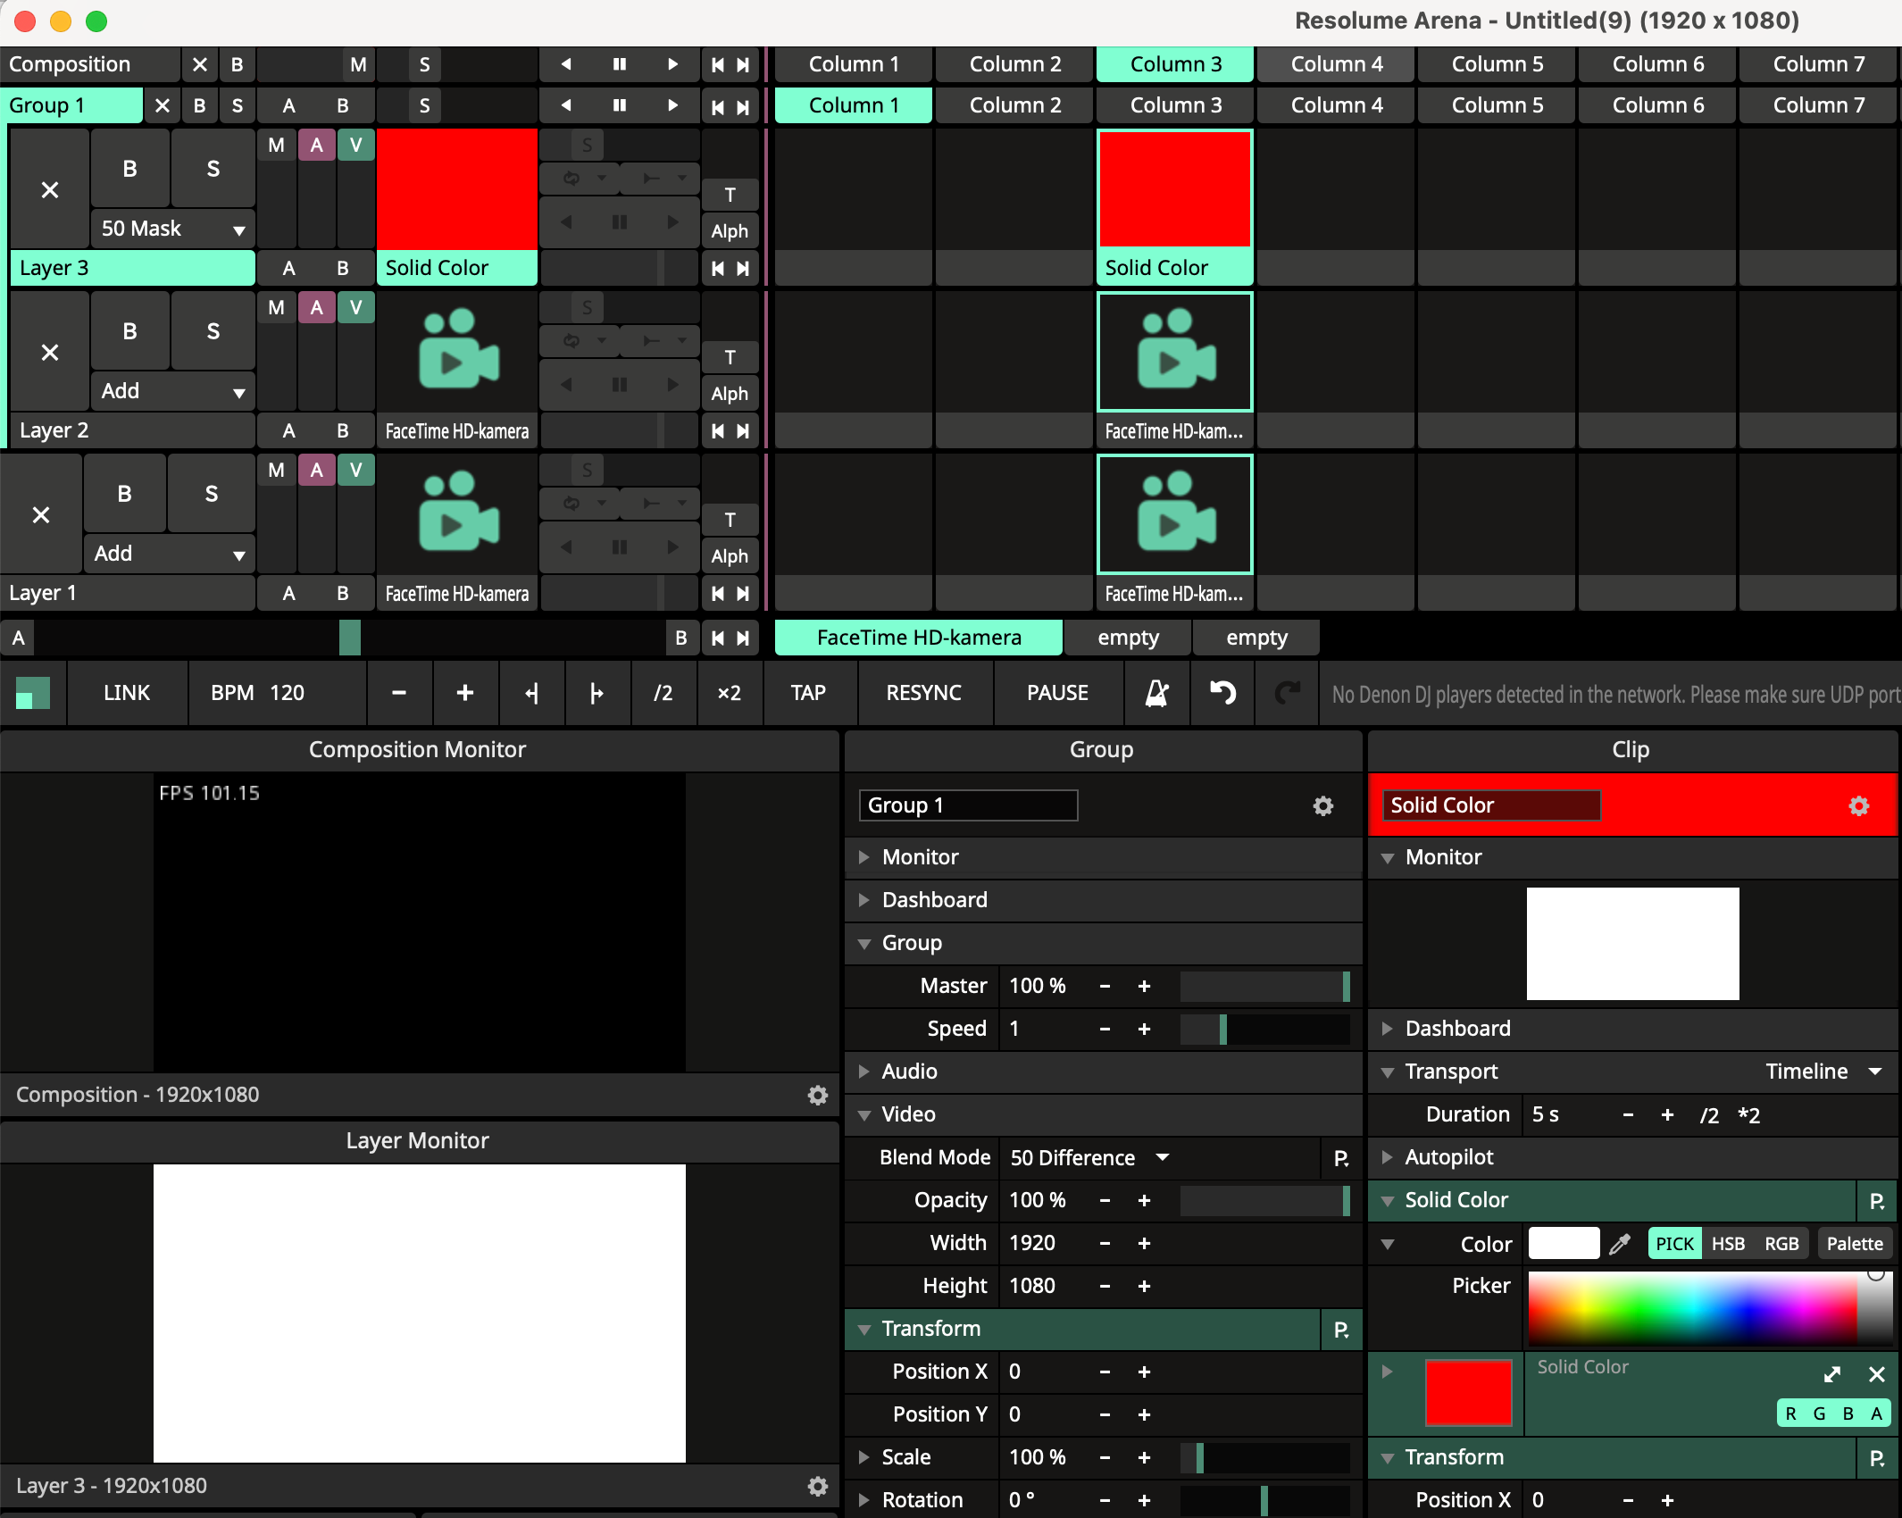Viewport: 1902px width, 1518px height.
Task: Toggle Solo on Layer 2
Action: 213,331
